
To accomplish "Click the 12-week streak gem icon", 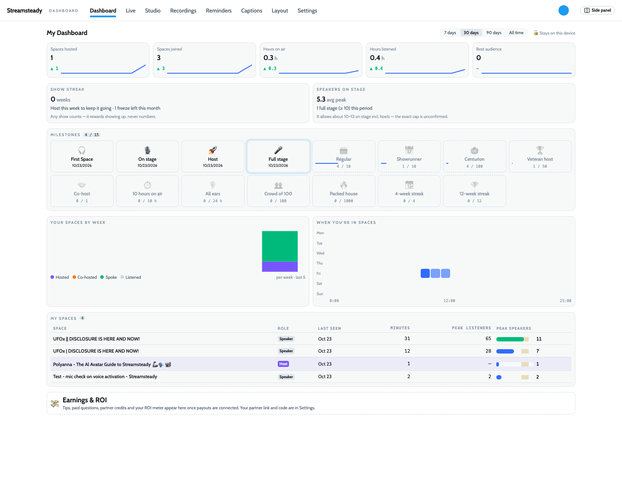I will coord(475,185).
